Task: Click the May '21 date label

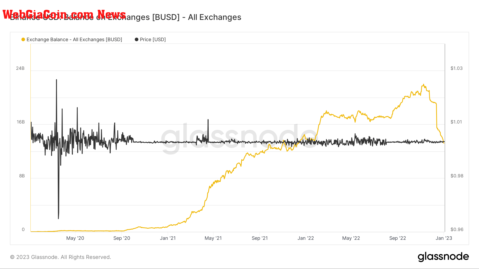Action: 213,238
